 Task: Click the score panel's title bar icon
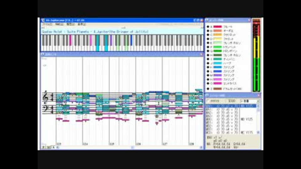coord(42,54)
